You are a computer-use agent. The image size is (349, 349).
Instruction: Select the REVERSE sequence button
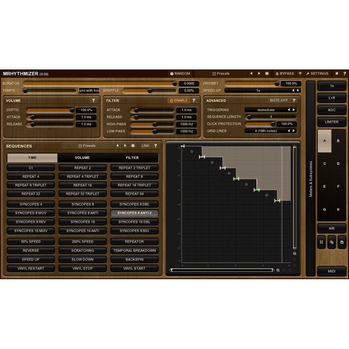coord(30,250)
